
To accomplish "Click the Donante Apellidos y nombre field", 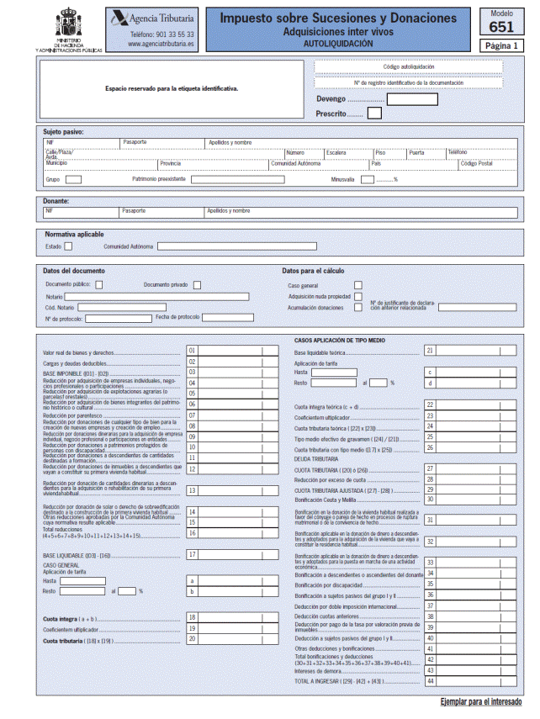I will [x=361, y=212].
